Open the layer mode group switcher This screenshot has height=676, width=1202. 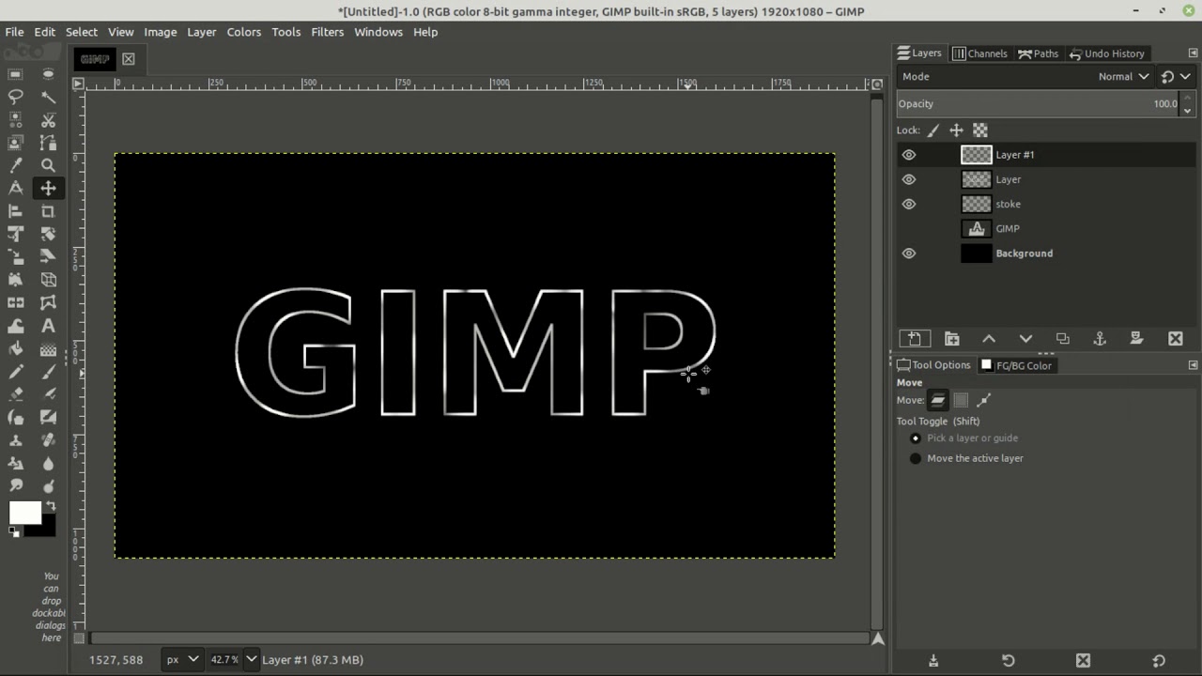point(1175,77)
